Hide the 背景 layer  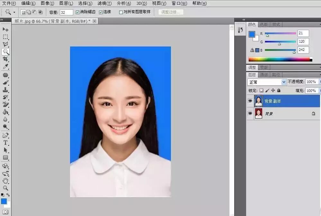coord(250,113)
